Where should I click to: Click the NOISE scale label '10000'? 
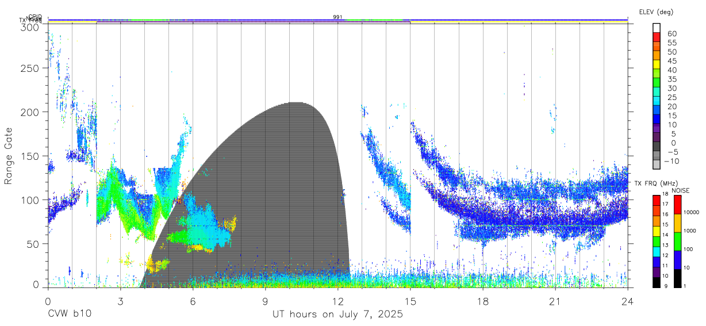tap(692, 212)
